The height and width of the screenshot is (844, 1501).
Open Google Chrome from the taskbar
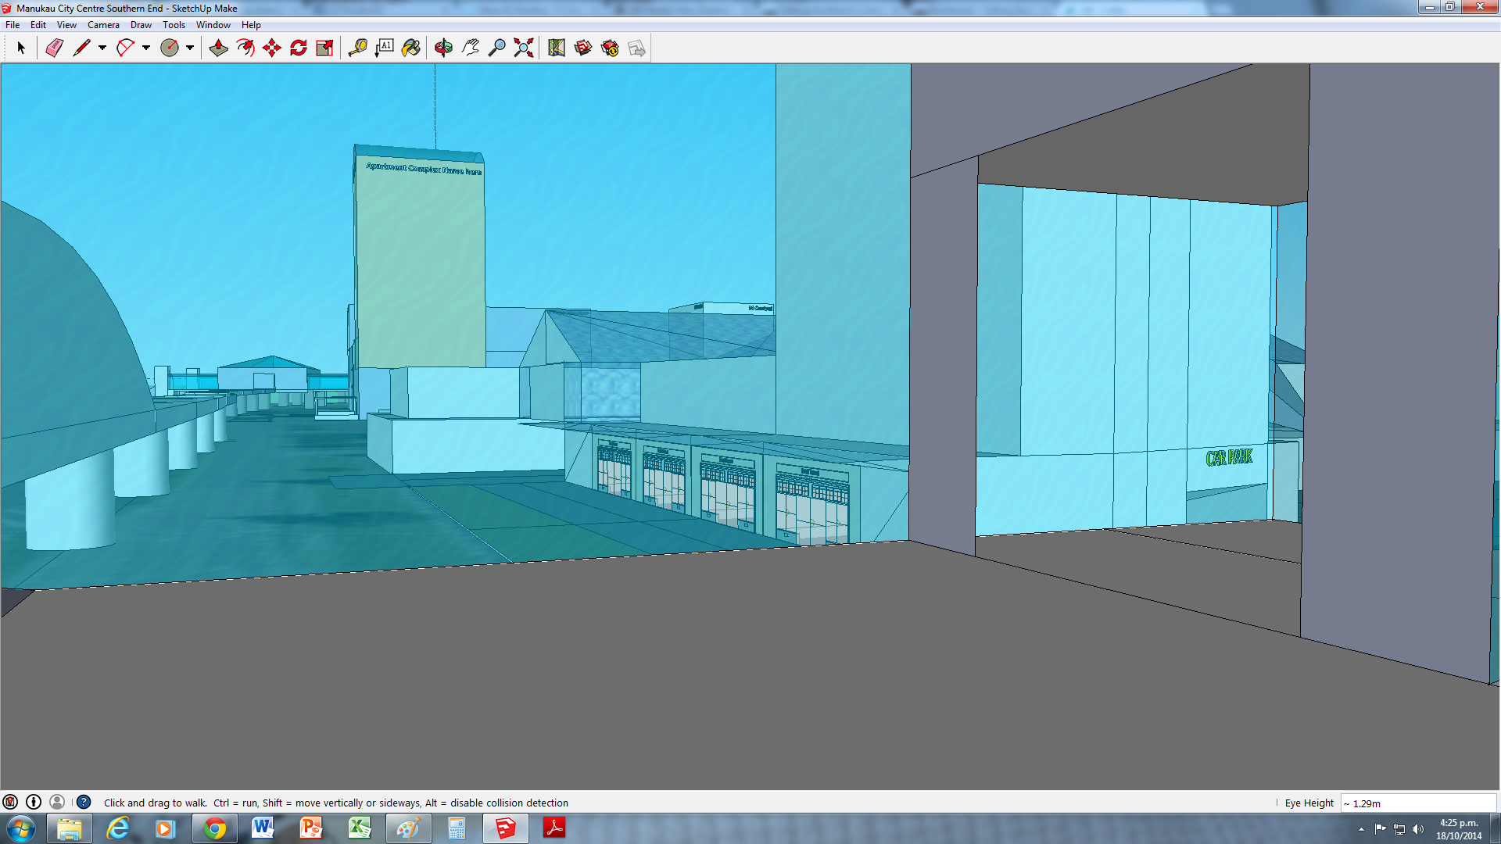(214, 828)
